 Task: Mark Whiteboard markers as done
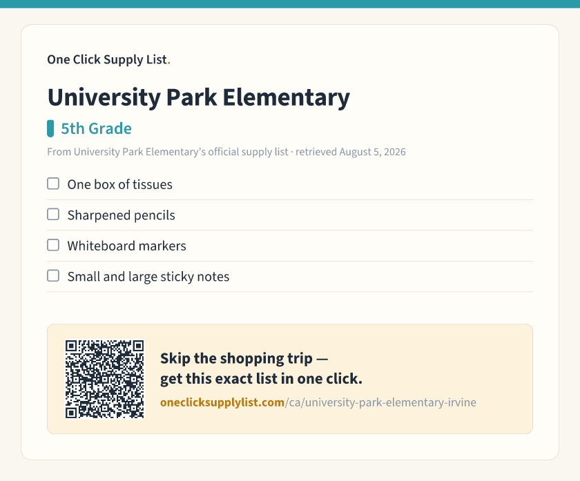(x=53, y=245)
